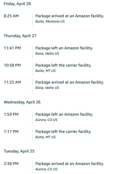The image size is (116, 174).
Task: Click the Thursday, April 27 date heading
Action: (20, 36)
